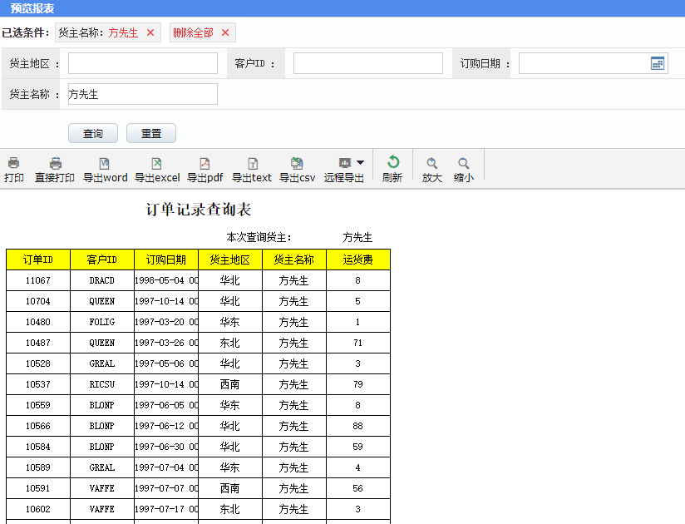The image size is (685, 524).
Task: Export report using 导出word icon
Action: pos(105,164)
